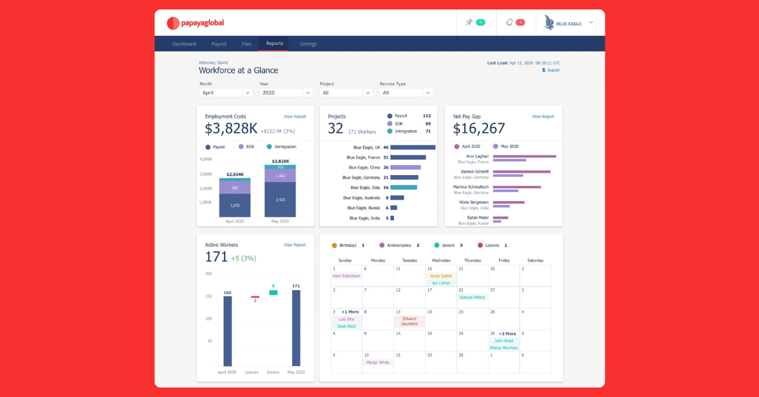
Task: Toggle the Payroll legend dot in Employment Costs
Action: click(208, 147)
